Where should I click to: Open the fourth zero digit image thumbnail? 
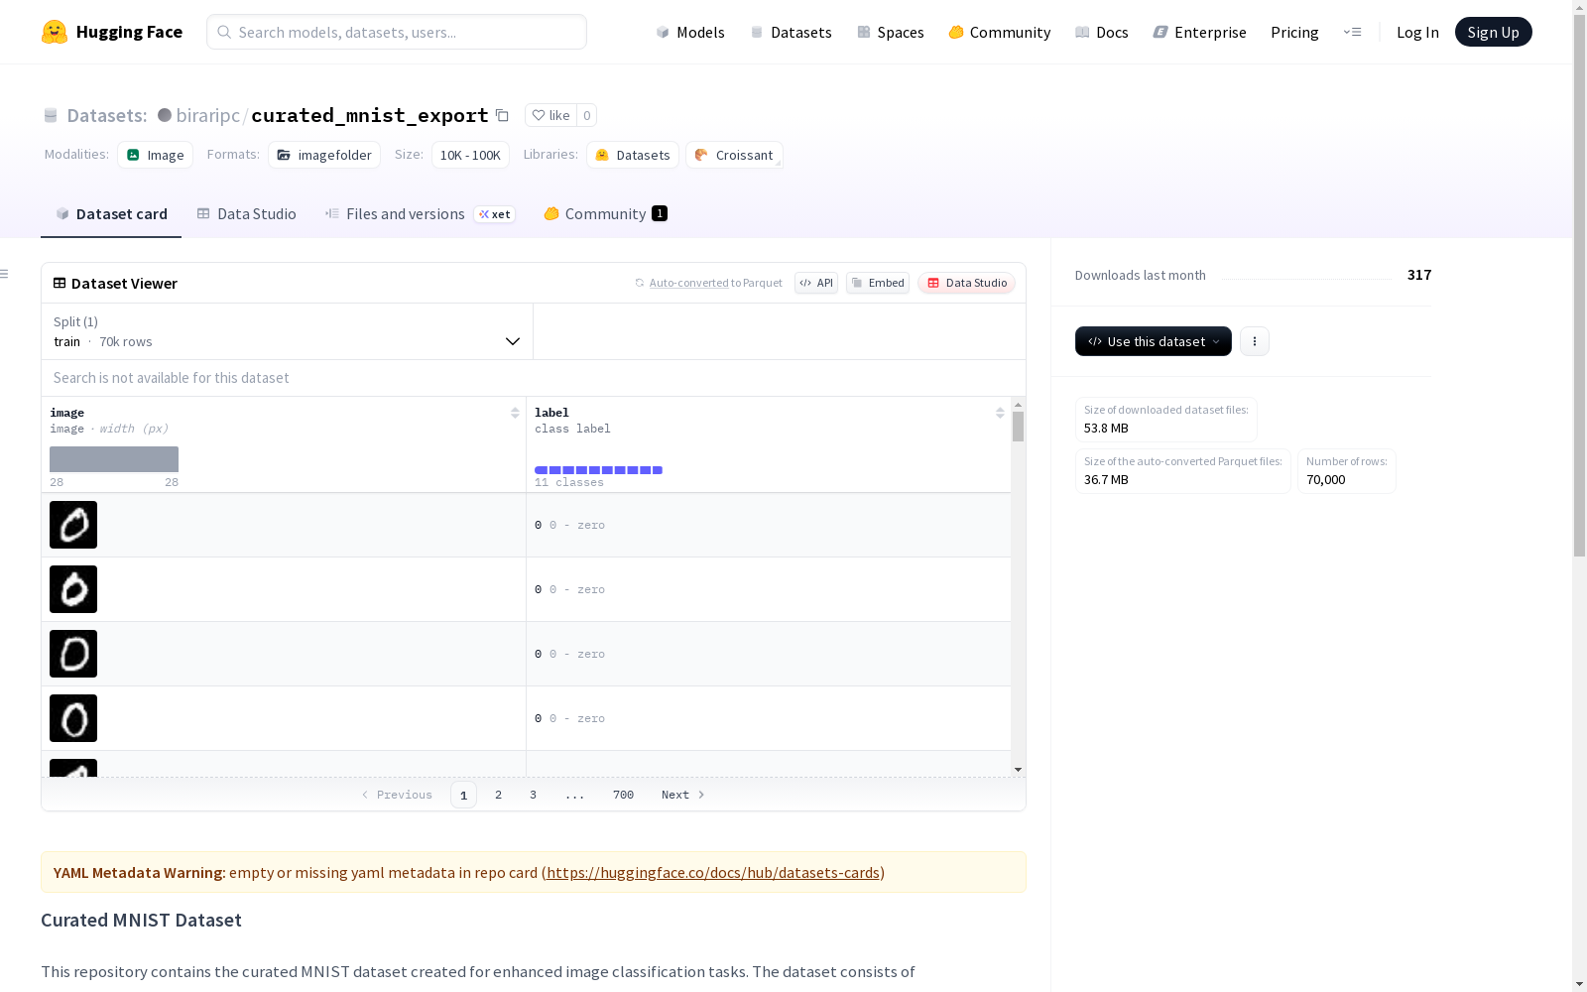73,718
